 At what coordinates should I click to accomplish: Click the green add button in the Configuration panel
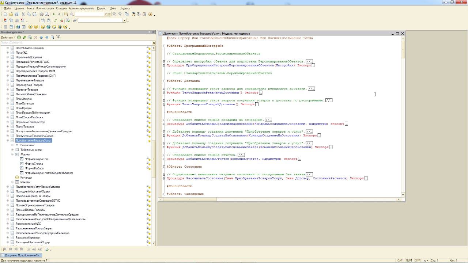[x=19, y=37]
